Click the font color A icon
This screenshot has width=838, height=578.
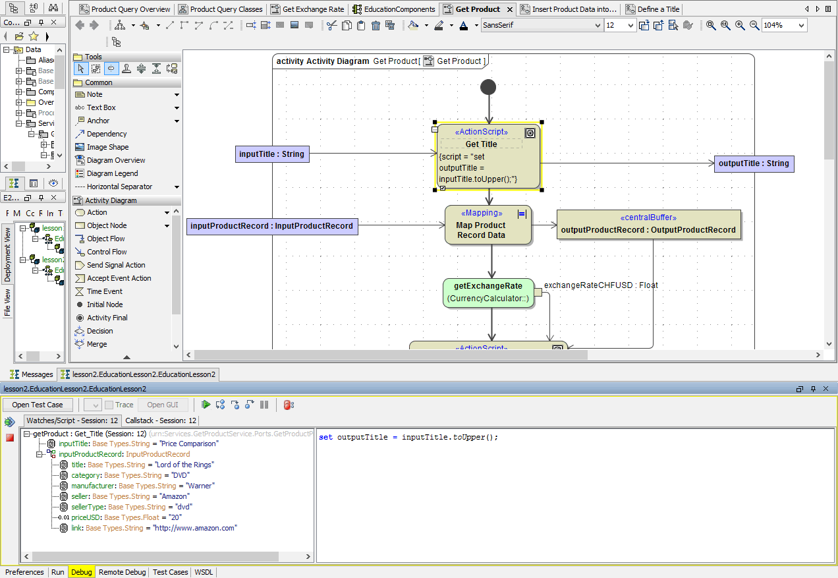462,26
